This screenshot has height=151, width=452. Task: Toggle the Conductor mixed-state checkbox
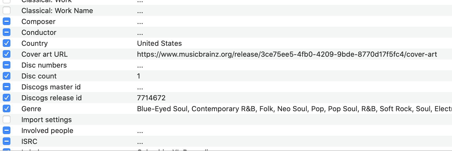(7, 32)
